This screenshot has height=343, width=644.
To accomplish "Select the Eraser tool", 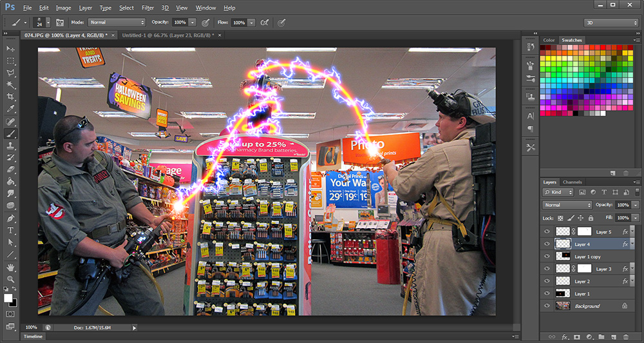I will (11, 170).
